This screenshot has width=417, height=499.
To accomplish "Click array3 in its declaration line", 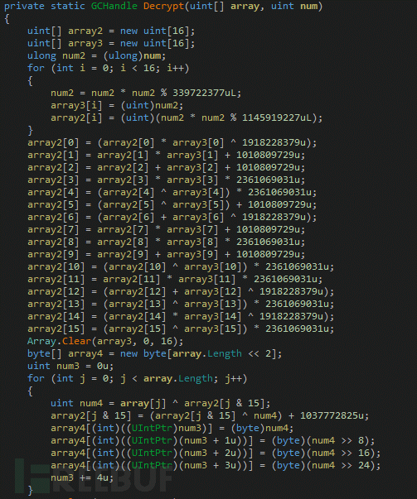I will (85, 43).
